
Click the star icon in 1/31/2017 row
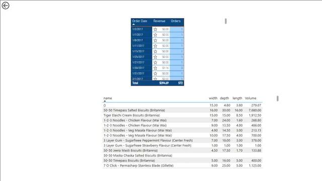[155, 74]
